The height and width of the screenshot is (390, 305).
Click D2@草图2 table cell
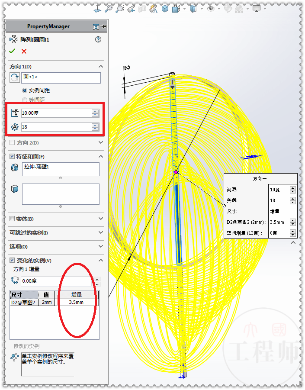(x=24, y=303)
